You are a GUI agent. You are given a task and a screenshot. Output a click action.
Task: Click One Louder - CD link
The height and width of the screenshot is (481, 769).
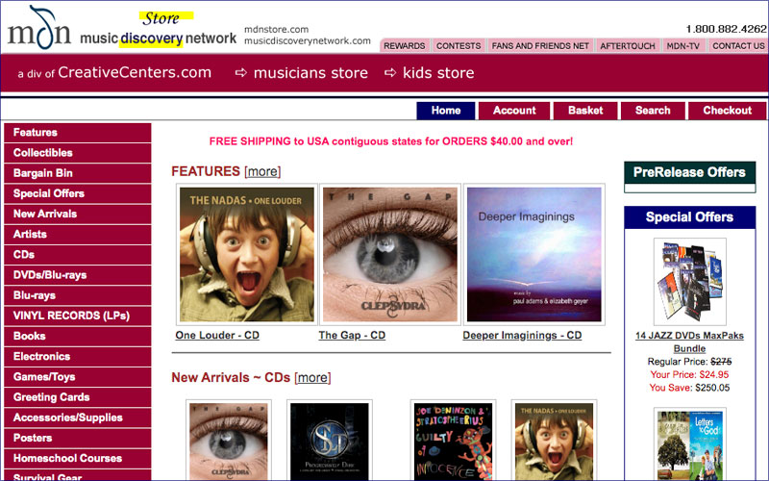217,335
